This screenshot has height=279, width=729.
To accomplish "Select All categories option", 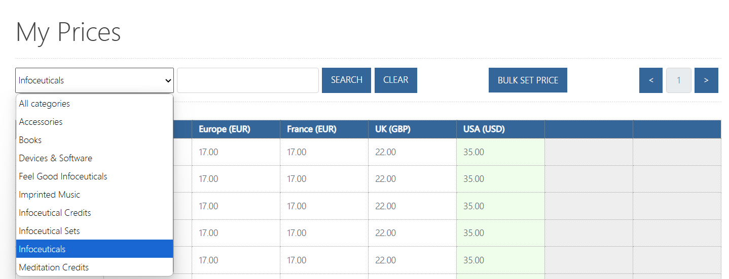I will [x=95, y=104].
